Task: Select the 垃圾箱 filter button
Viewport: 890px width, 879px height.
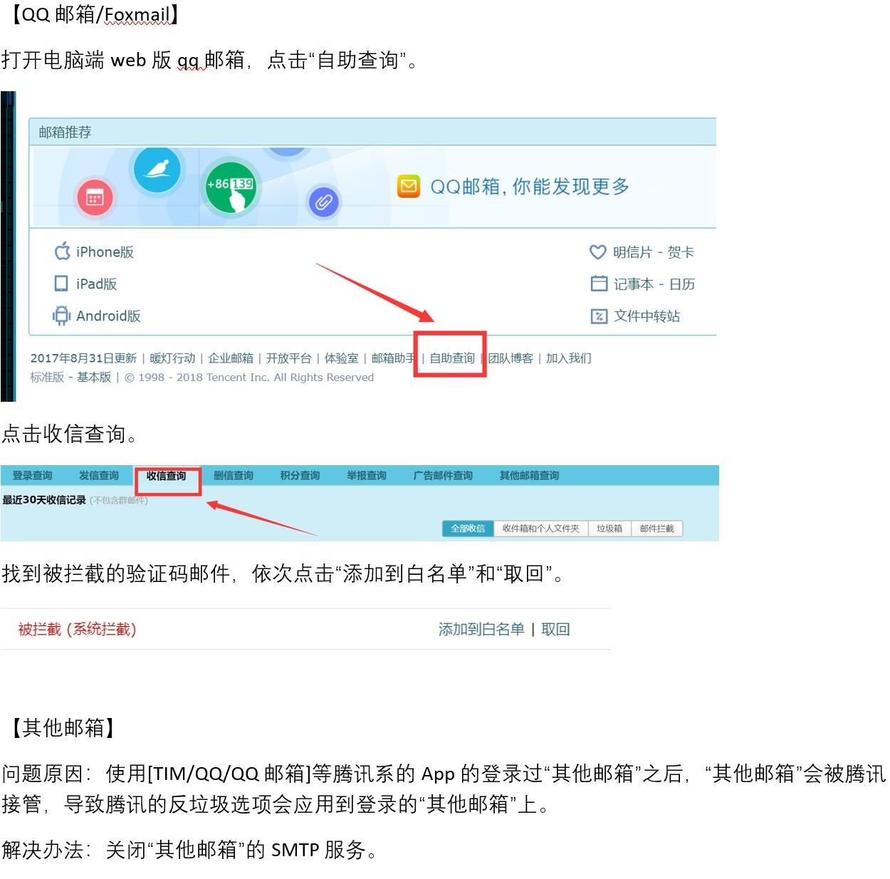Action: 609,529
